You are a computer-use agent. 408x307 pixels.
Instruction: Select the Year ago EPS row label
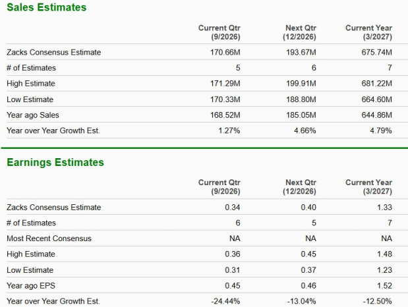coord(31,286)
